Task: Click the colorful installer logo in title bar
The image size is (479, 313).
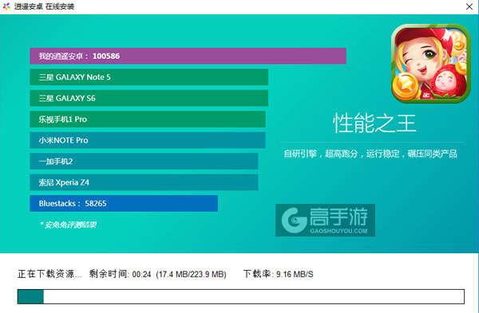Action: point(6,6)
